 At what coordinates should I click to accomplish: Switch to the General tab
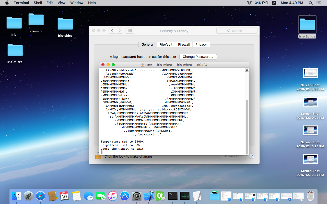(x=147, y=44)
